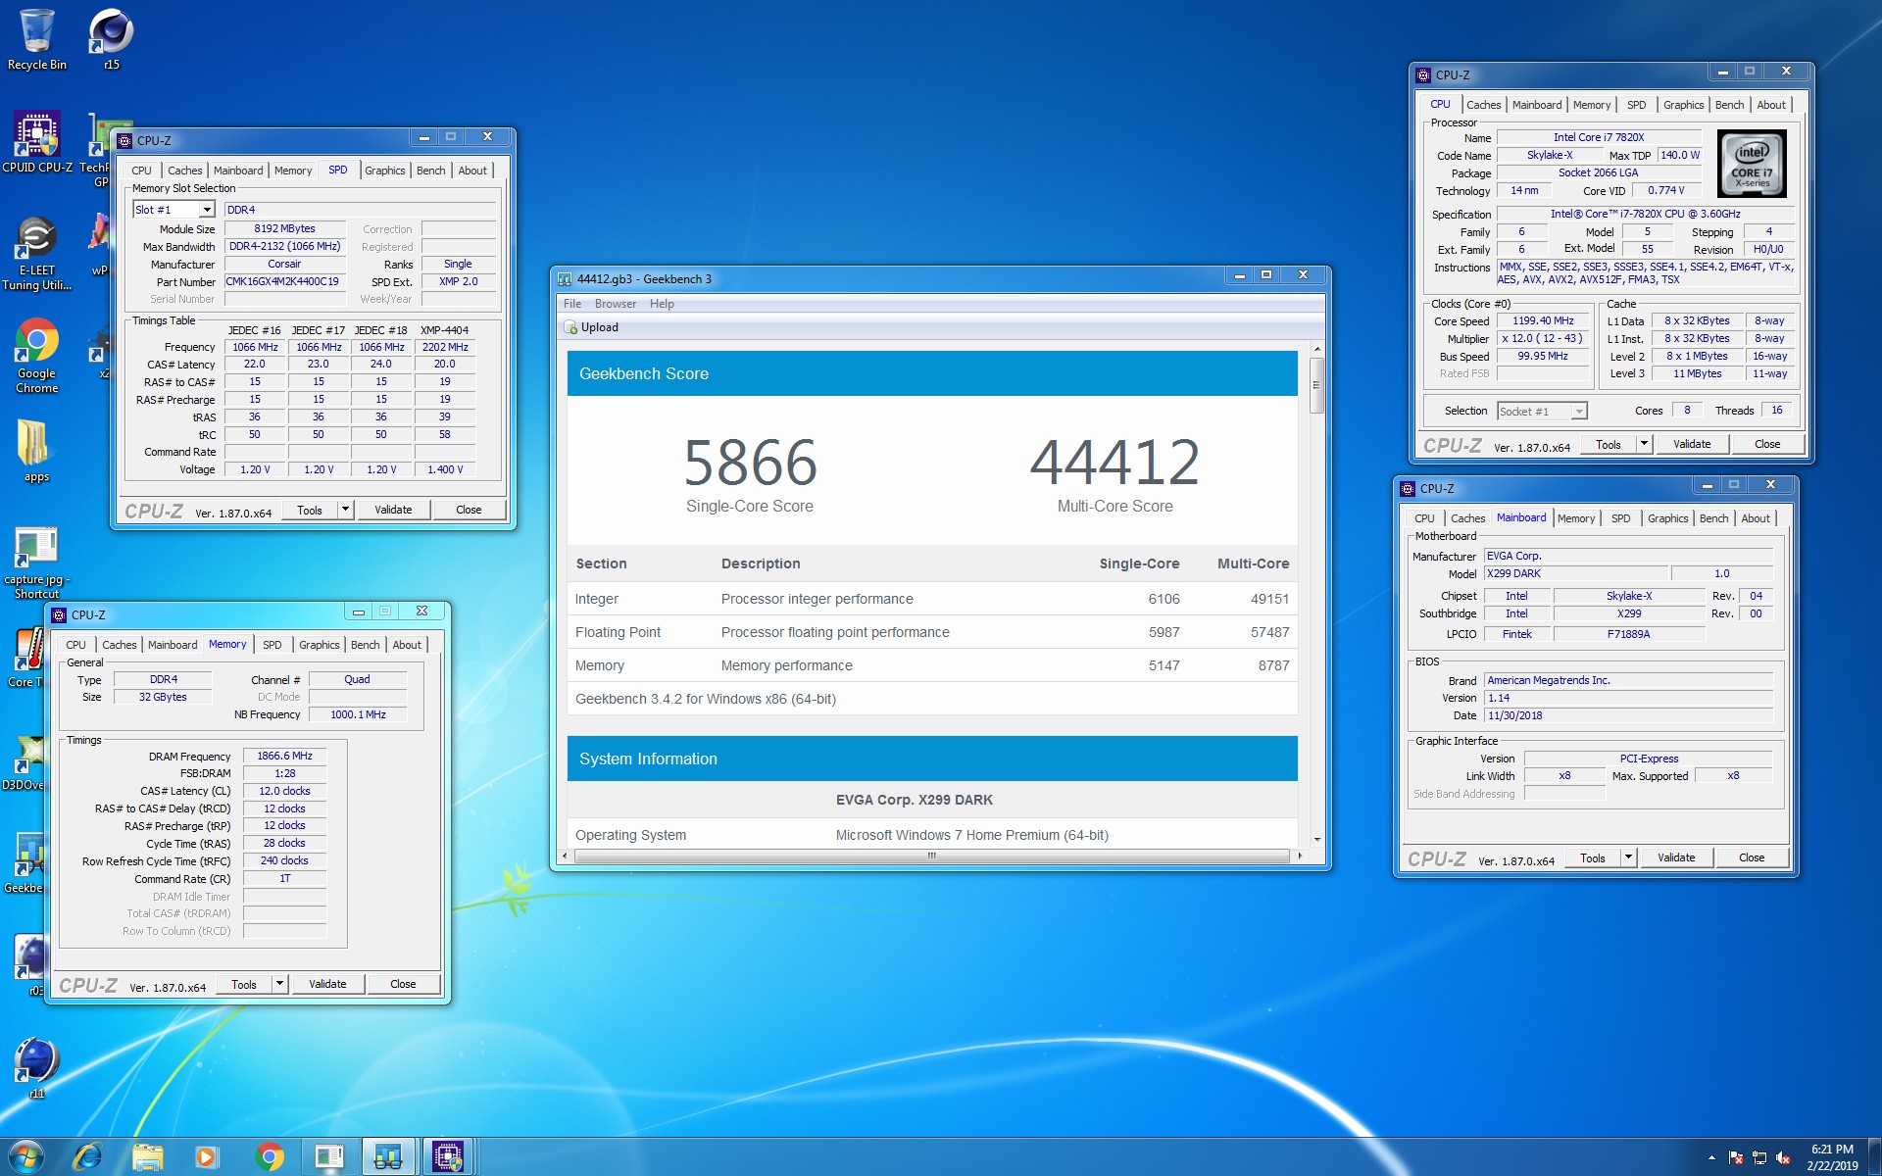Image resolution: width=1882 pixels, height=1176 pixels.
Task: Select the SPD tab in Mainboard CPU-Z window
Action: (x=1621, y=518)
